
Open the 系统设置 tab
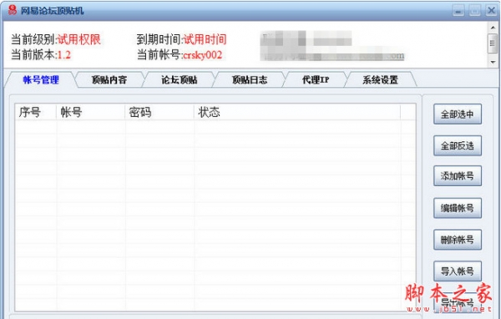[380, 80]
